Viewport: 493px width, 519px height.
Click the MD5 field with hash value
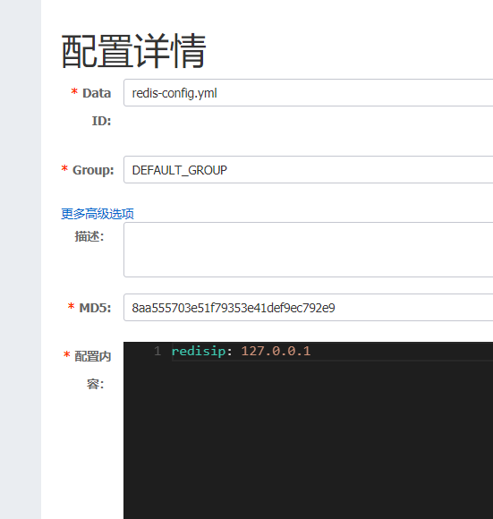(x=309, y=307)
